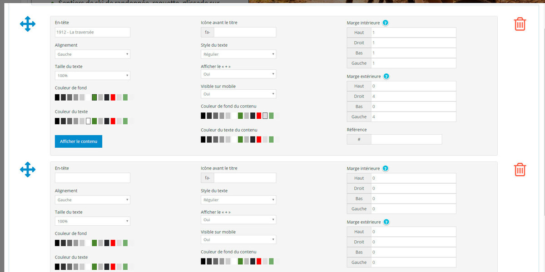Choose dark green Couleur de fond du contenu in 1912 block
The height and width of the screenshot is (272, 545).
[240, 116]
